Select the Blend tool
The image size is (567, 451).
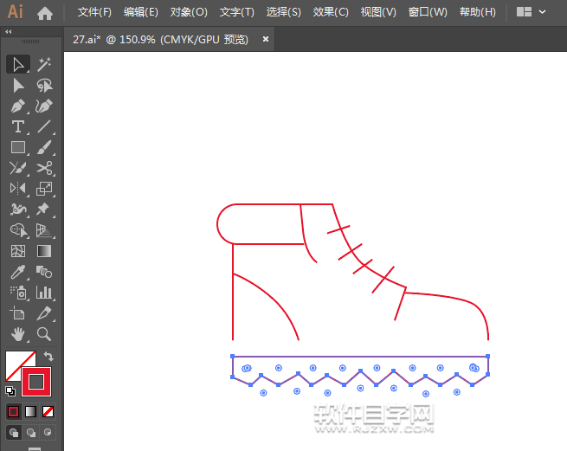coord(44,272)
